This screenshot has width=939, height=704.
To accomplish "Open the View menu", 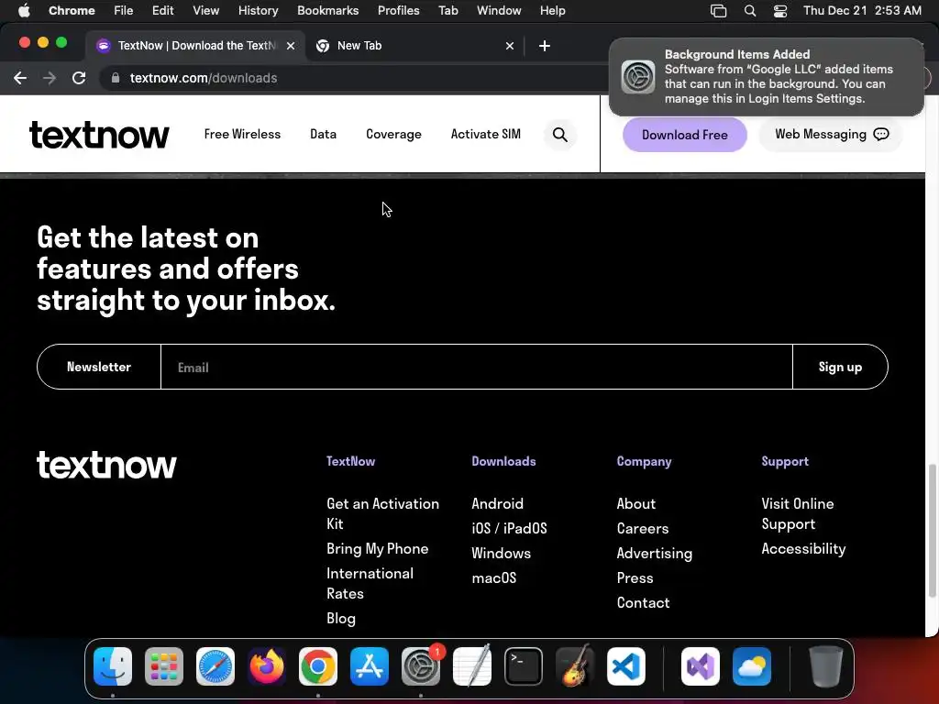I will pos(206,10).
